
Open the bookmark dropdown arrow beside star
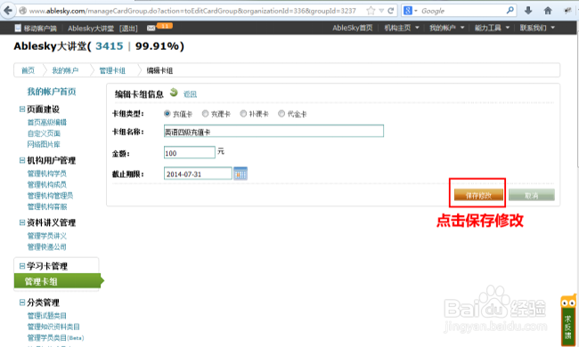pyautogui.click(x=381, y=11)
